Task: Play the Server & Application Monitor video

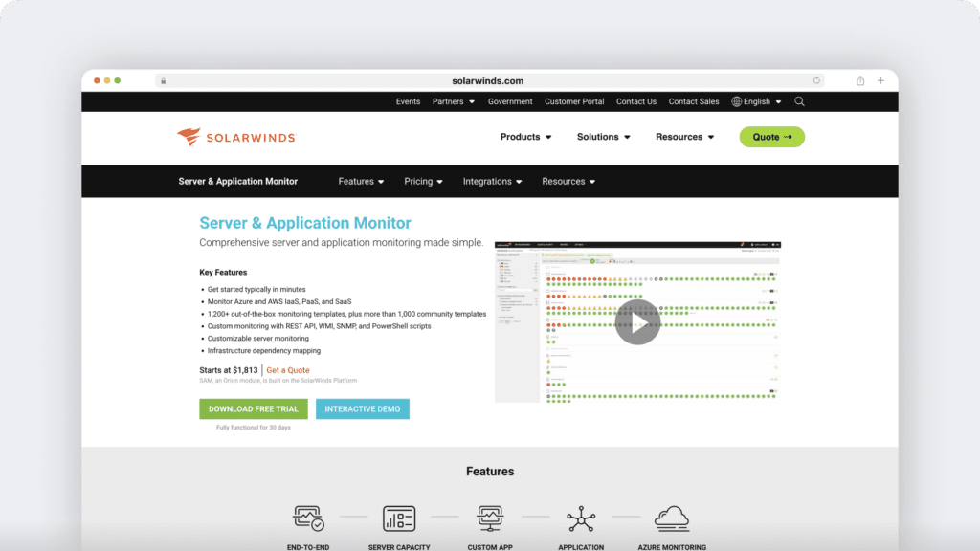Action: coord(638,322)
